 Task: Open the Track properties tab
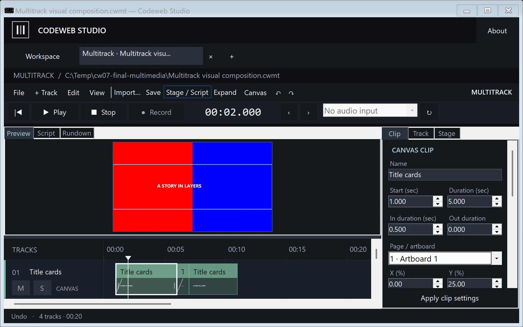click(421, 133)
